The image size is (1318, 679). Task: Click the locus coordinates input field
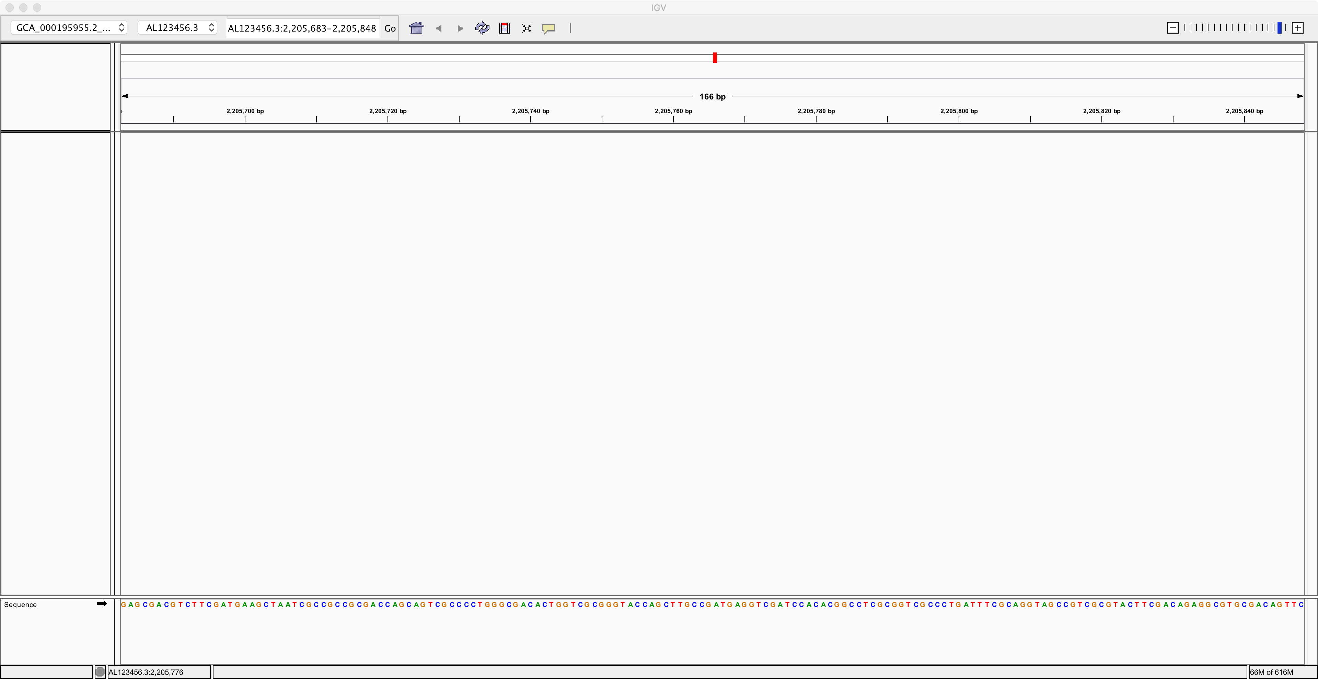(302, 28)
